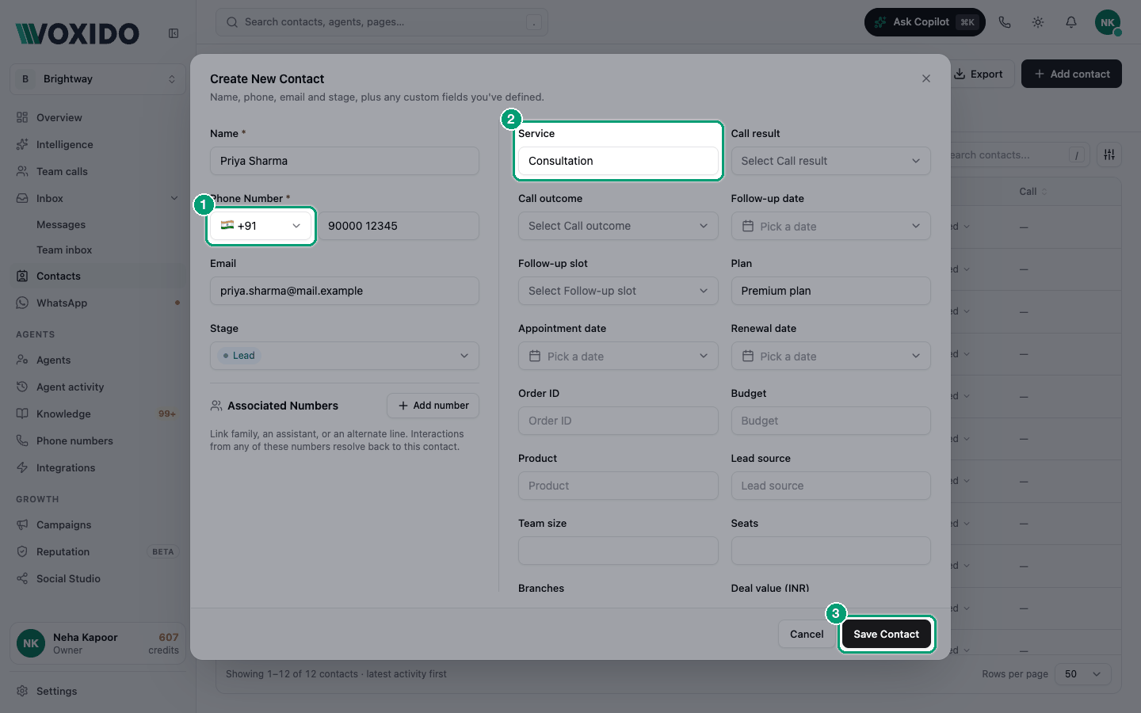Open WhatsApp in the sidebar

(98, 303)
